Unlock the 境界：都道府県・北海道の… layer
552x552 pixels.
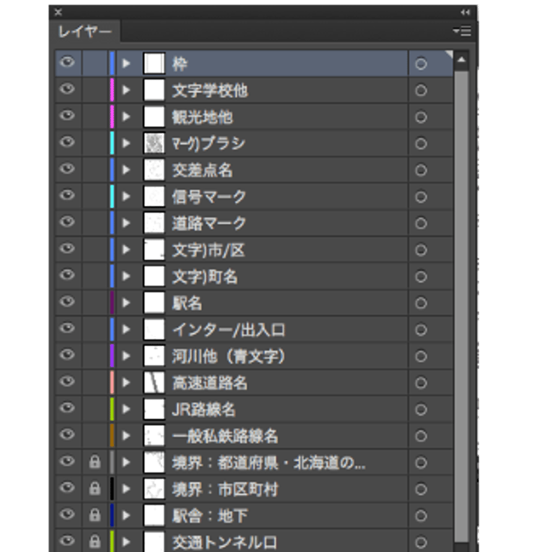coord(95,462)
